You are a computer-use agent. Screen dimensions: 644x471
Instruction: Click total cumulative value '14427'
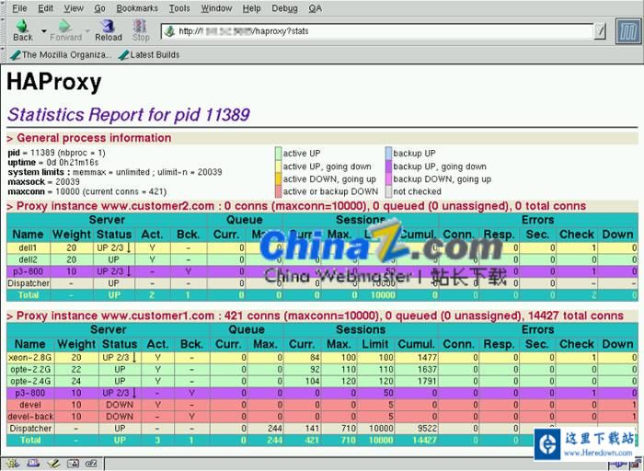(x=425, y=441)
